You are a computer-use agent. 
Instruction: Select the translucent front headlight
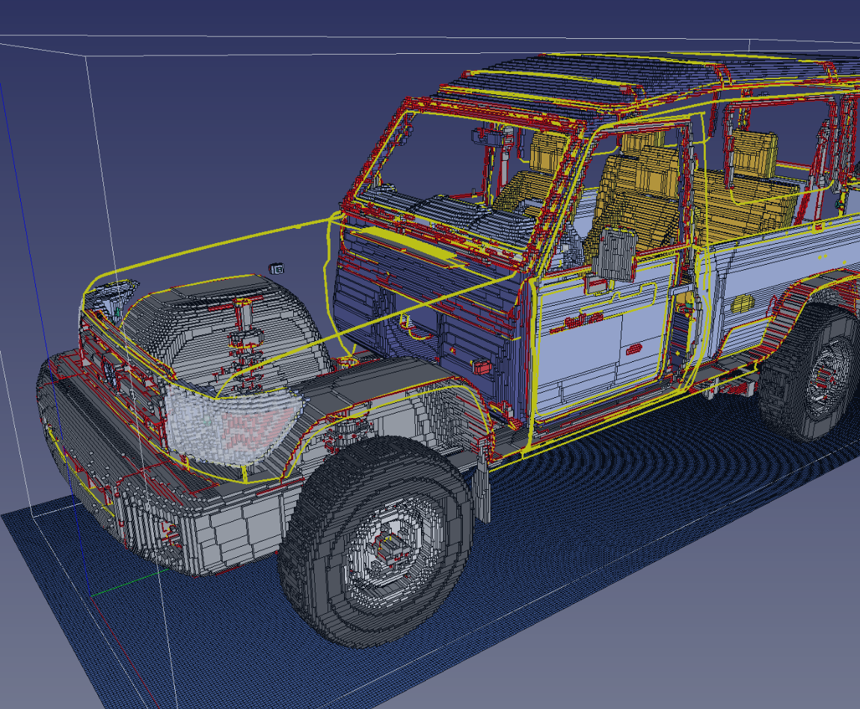(x=232, y=426)
